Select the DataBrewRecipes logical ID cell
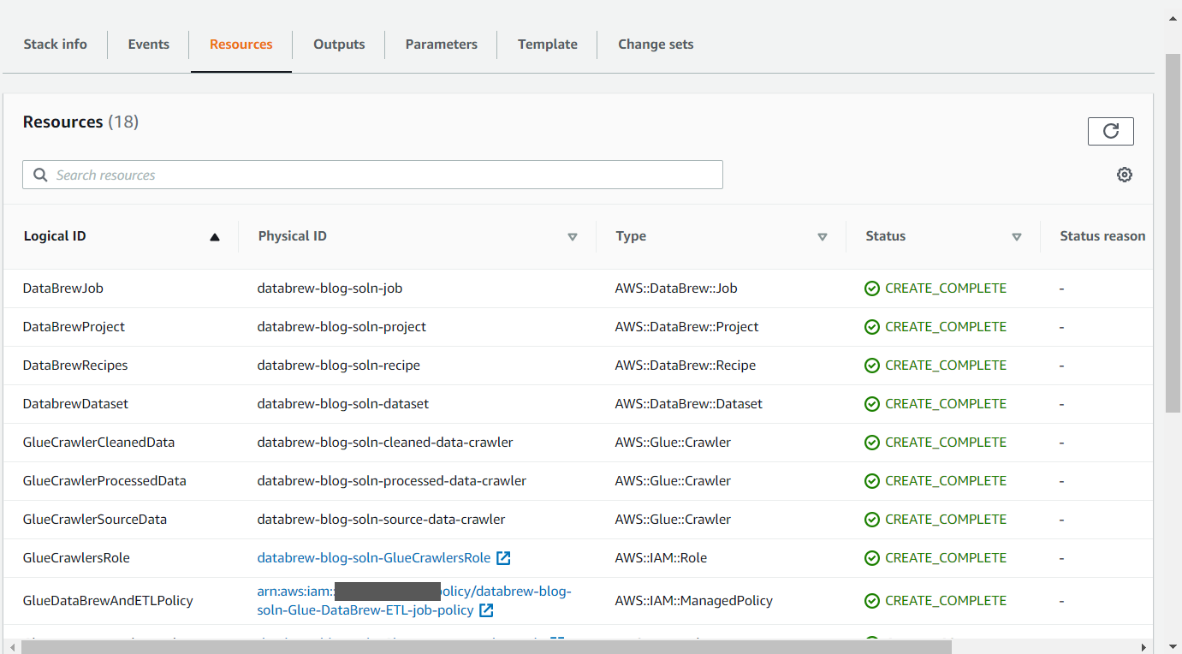The height and width of the screenshot is (654, 1182). pyautogui.click(x=75, y=366)
